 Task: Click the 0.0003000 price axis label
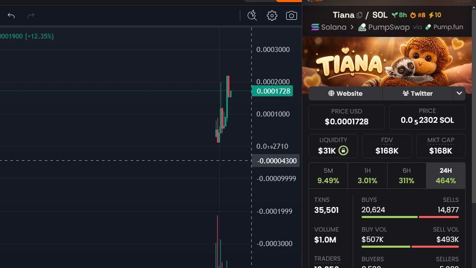(x=273, y=49)
